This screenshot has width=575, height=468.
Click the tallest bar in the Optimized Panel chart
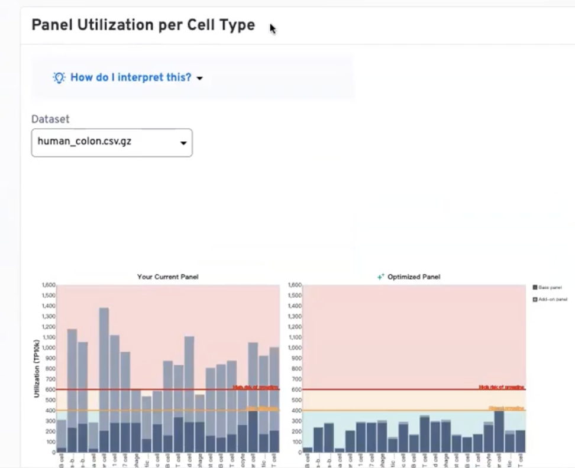pyautogui.click(x=499, y=431)
